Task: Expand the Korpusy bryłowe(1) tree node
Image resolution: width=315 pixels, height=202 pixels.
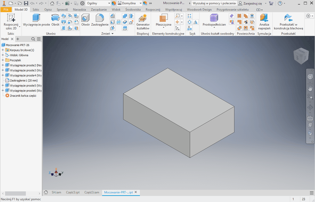Action: coord(3,50)
